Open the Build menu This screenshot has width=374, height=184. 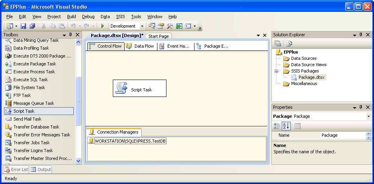point(71,17)
